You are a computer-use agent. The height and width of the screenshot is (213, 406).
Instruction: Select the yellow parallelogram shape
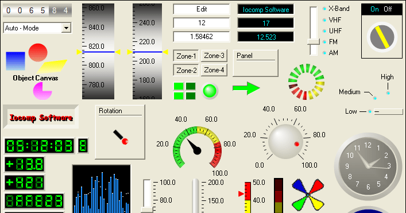(x=52, y=66)
